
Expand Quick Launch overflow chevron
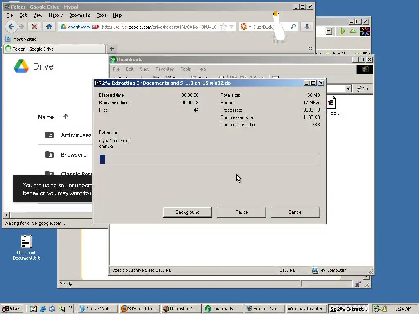click(x=70, y=307)
